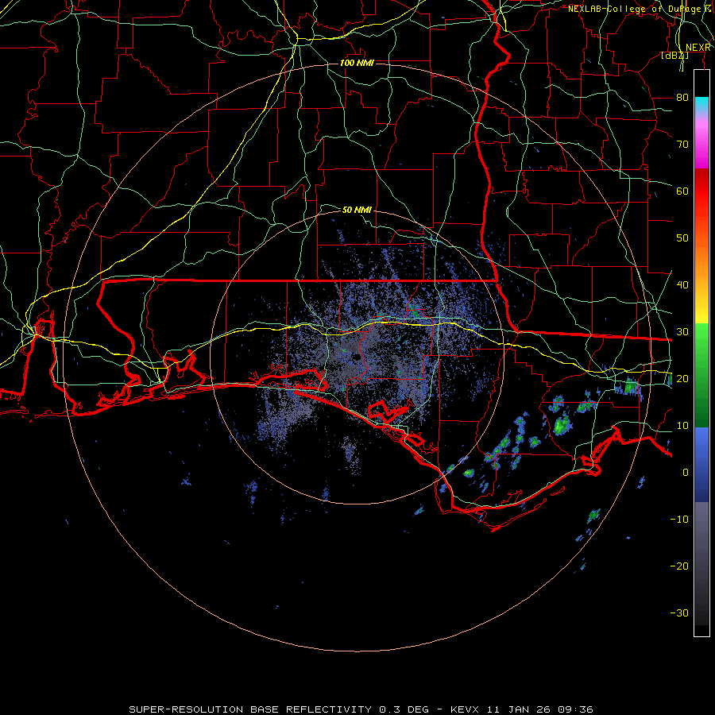Image resolution: width=715 pixels, height=715 pixels.
Task: Click the 50 NMI range ring label
Action: tap(357, 210)
